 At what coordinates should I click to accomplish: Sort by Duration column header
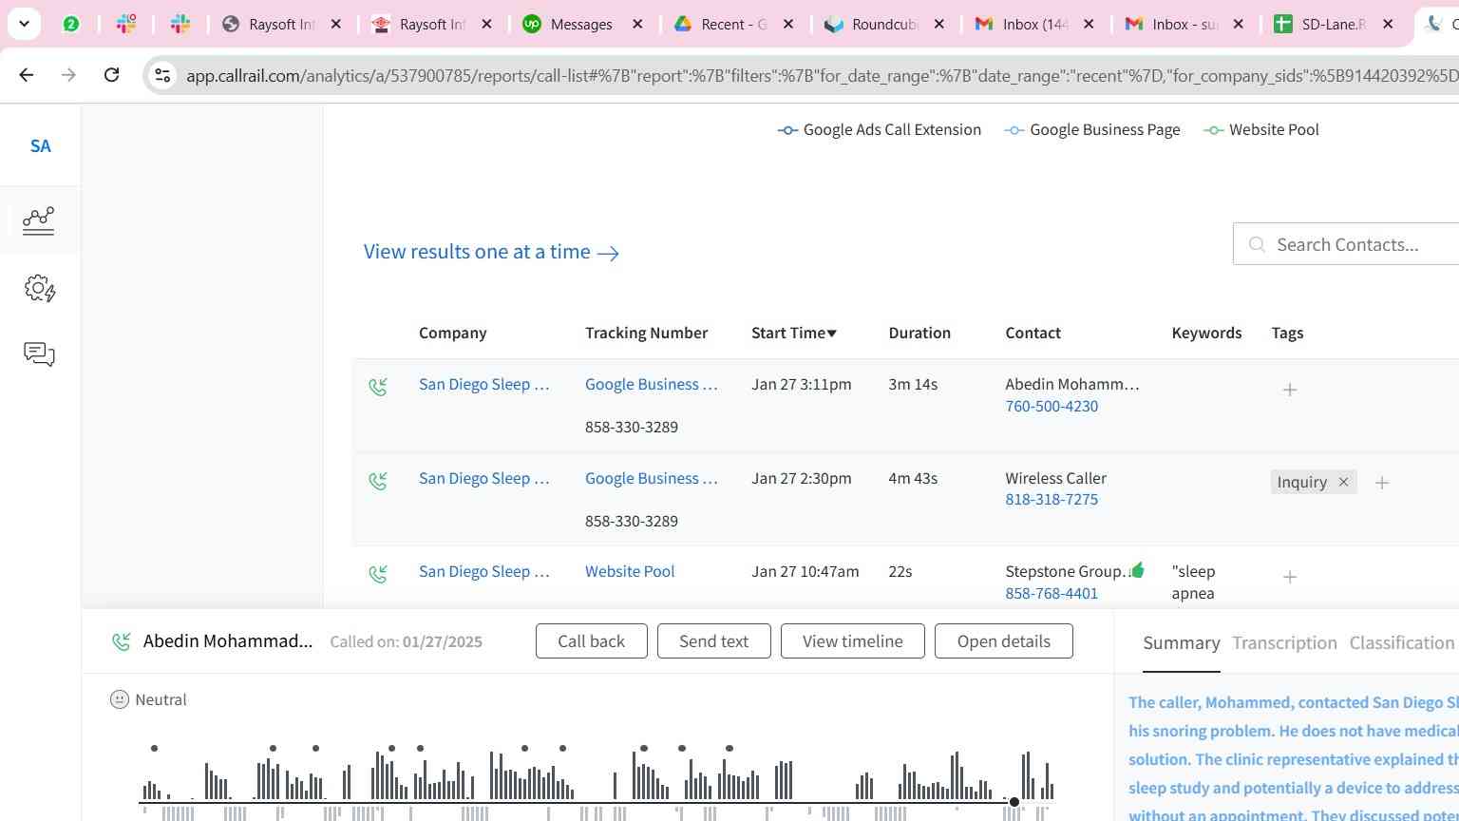(x=919, y=333)
